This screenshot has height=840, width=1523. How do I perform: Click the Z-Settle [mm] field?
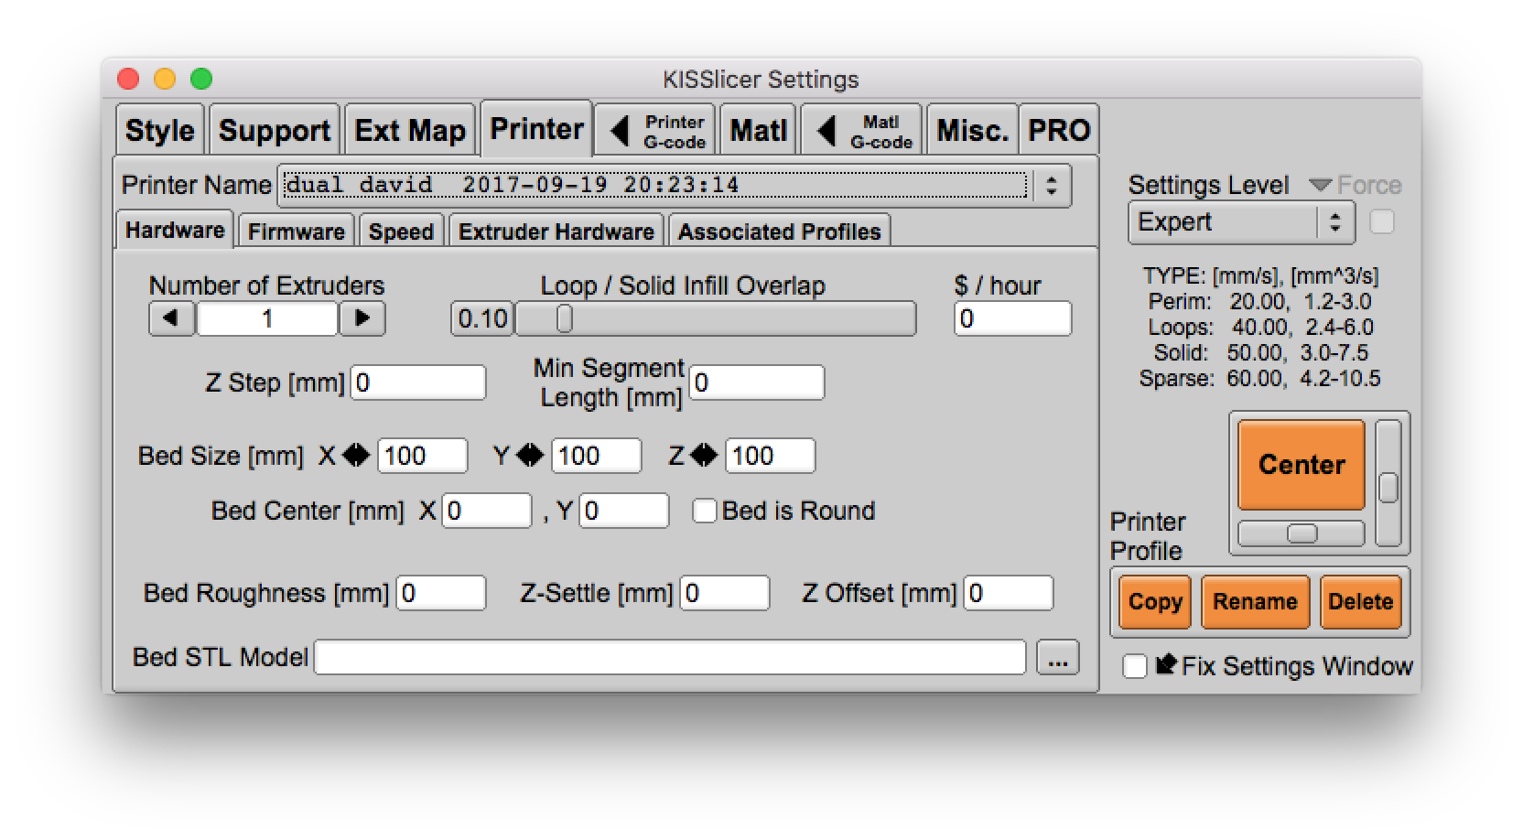(x=725, y=593)
